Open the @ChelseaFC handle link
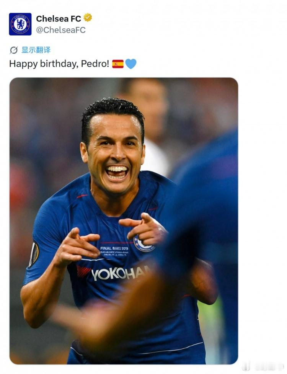The height and width of the screenshot is (374, 287). tap(61, 30)
